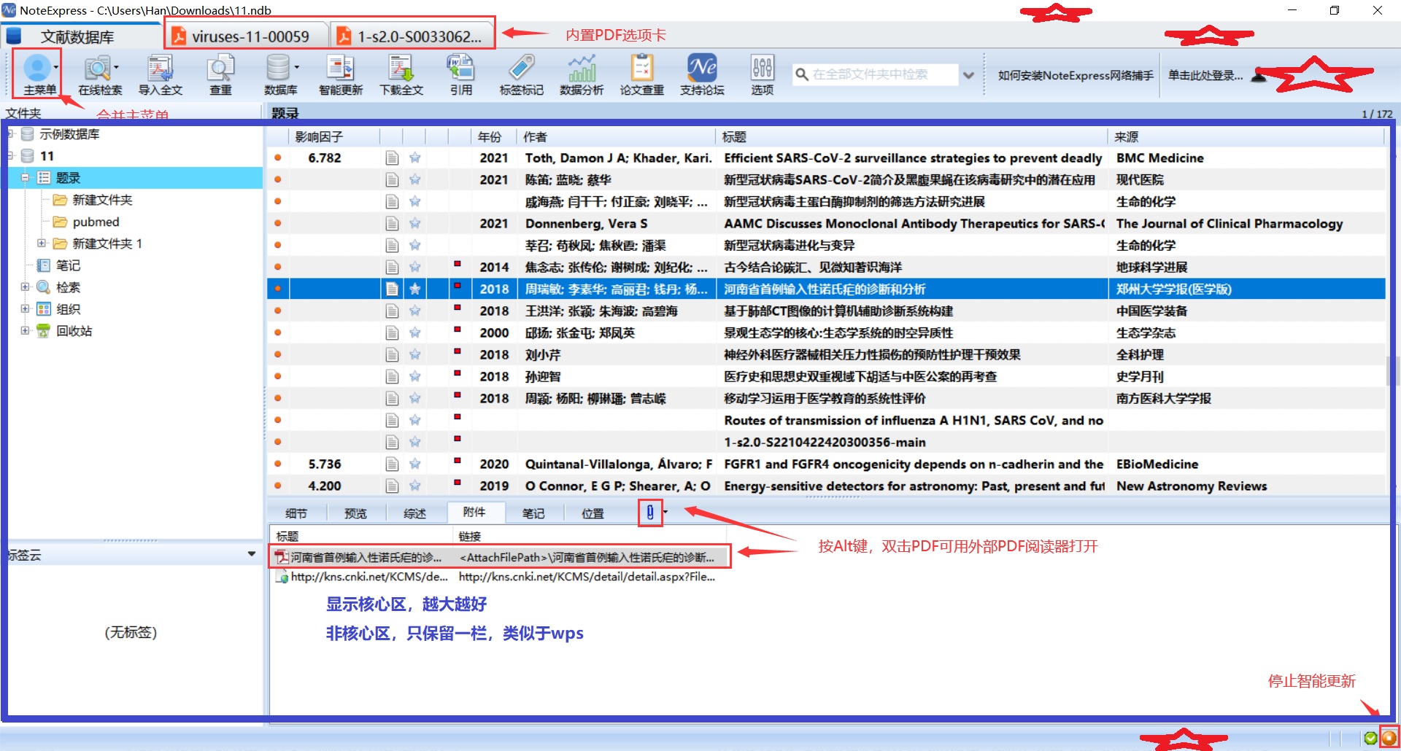Viewport: 1401px width, 751px height.
Task: Switch to the 综述 summary tab
Action: point(414,513)
